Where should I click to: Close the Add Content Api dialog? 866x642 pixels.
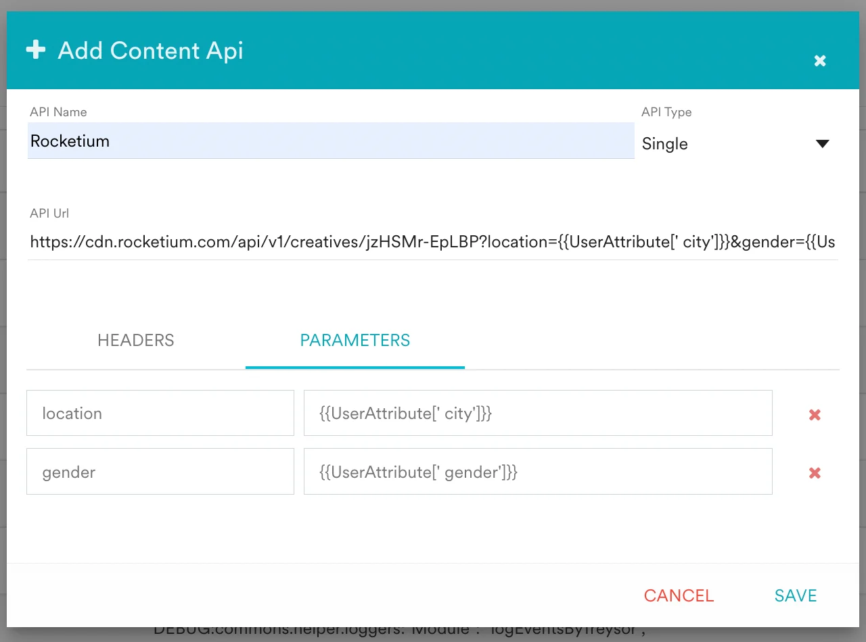820,61
